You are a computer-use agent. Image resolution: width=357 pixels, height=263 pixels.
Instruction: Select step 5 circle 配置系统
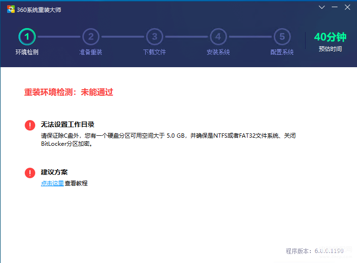(282, 37)
